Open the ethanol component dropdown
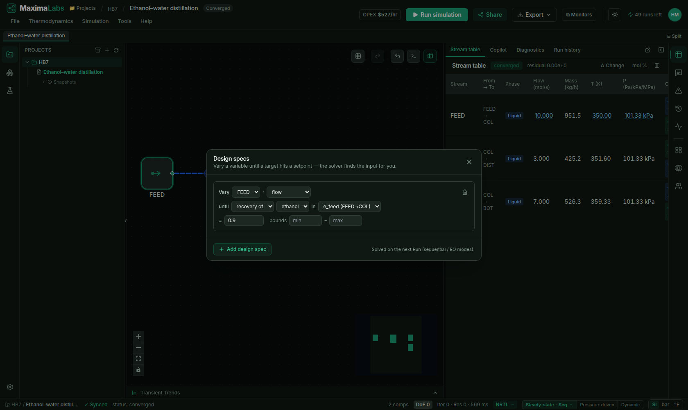This screenshot has width=688, height=410. click(x=292, y=207)
